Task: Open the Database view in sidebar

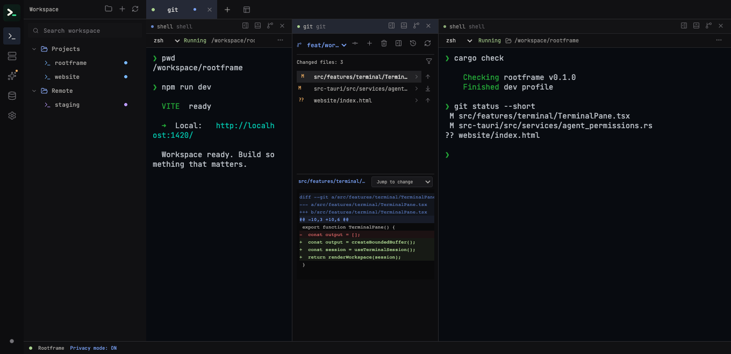Action: click(12, 95)
